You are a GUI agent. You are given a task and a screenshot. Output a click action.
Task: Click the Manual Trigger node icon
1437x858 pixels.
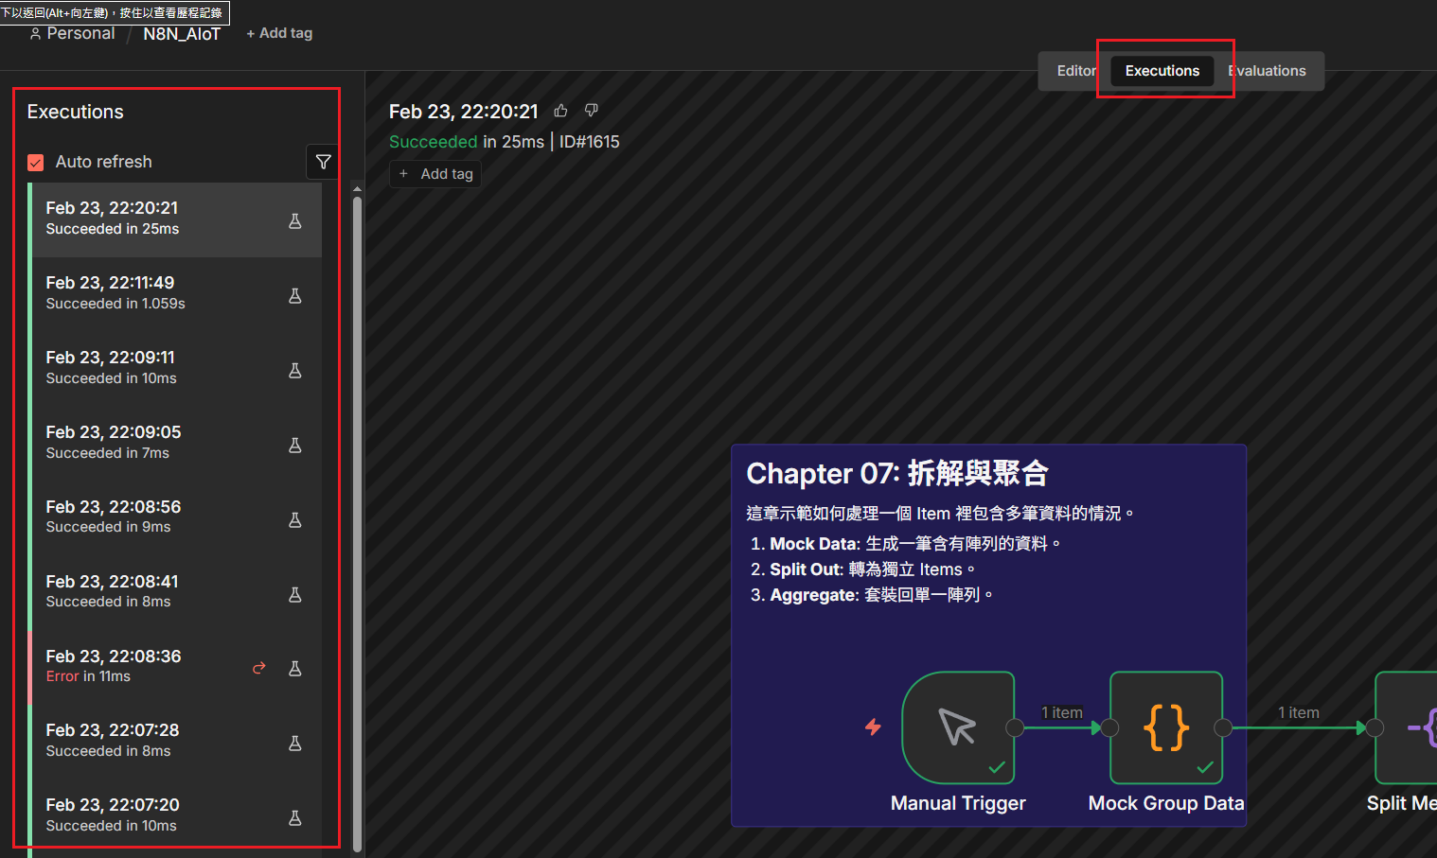958,727
